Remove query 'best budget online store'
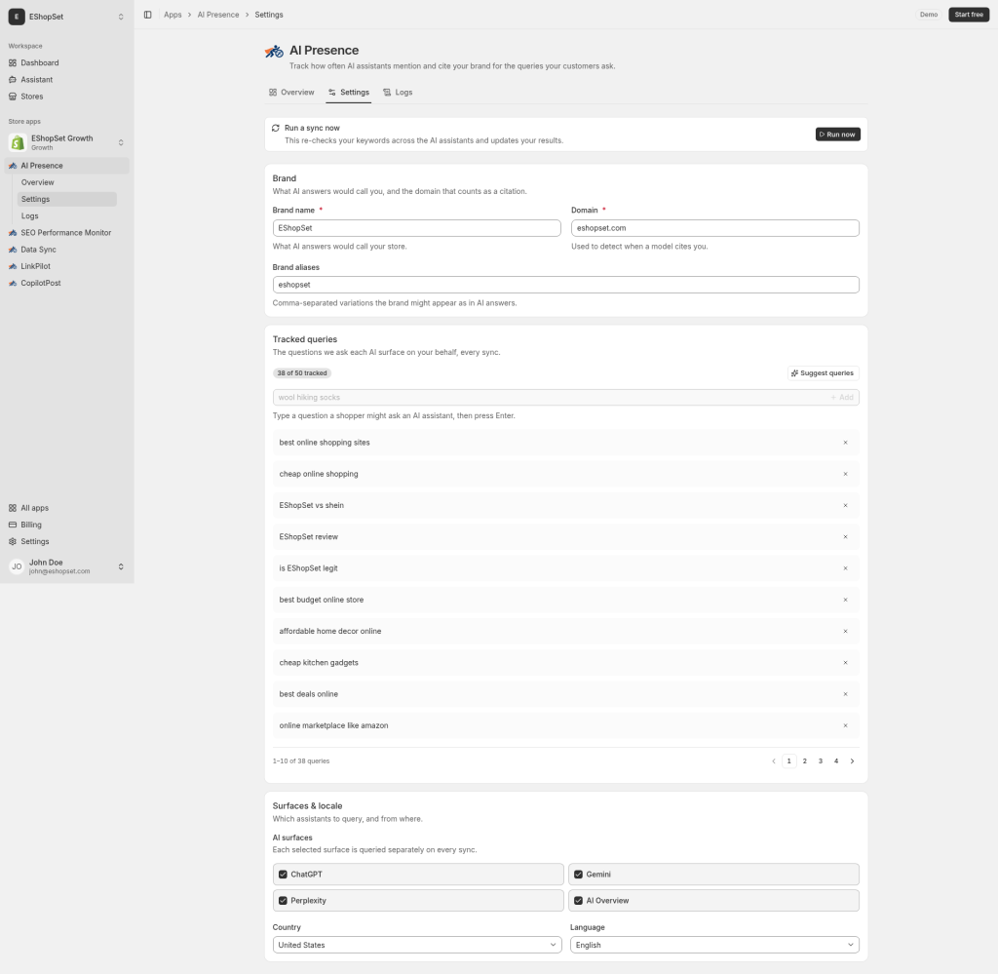The image size is (998, 974). click(845, 600)
